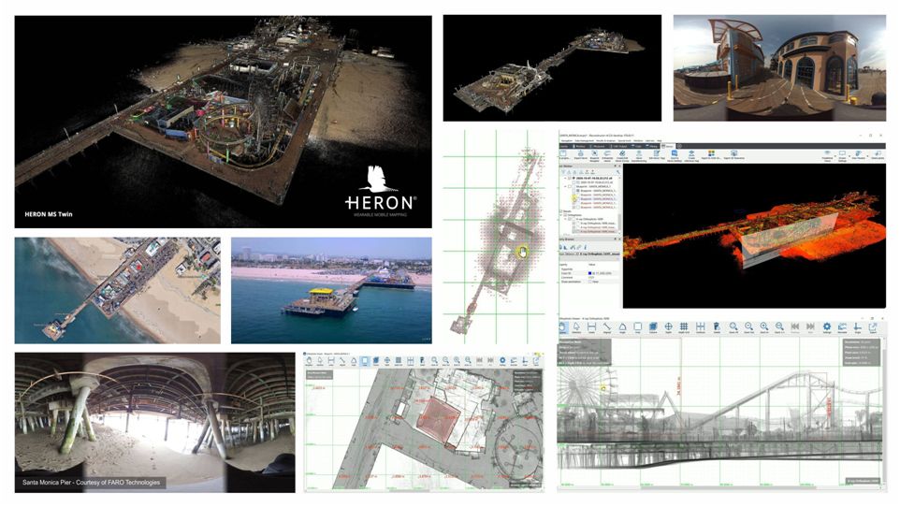Enable Depth Grid in Orthophoto Viewer
The image size is (900, 507).
coord(684,327)
